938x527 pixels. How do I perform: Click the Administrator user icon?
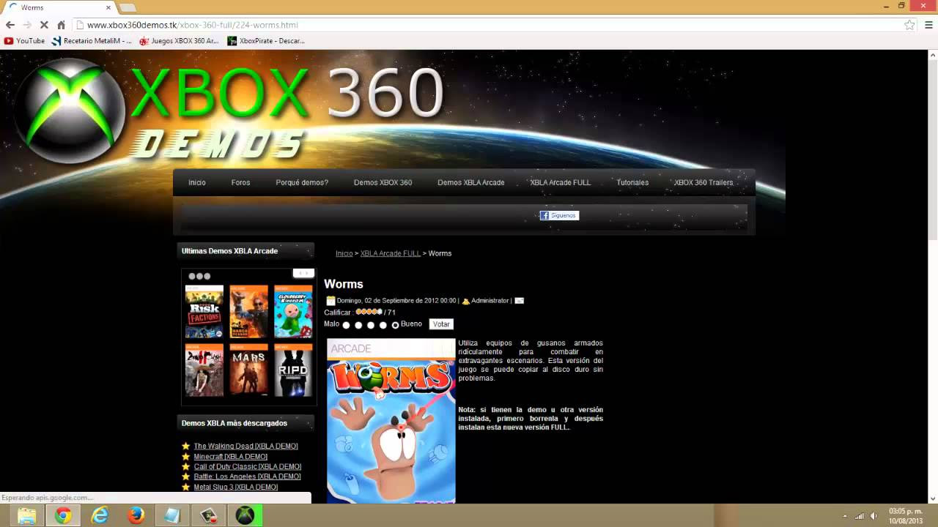(x=465, y=301)
